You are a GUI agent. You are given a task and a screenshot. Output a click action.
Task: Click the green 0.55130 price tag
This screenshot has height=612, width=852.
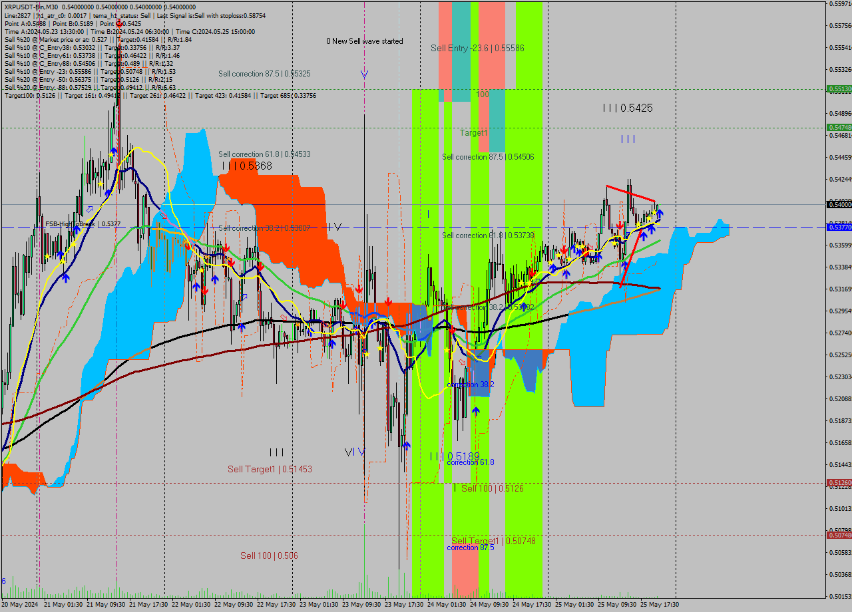(839, 88)
